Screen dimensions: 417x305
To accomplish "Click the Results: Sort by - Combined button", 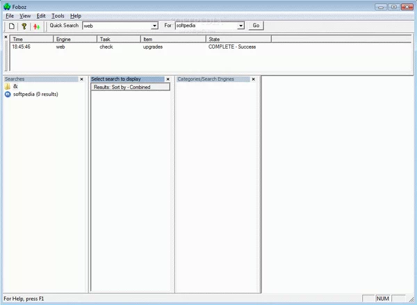I will [131, 87].
